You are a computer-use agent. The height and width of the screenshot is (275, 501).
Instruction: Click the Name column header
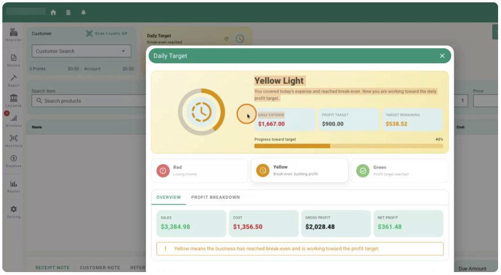37,127
